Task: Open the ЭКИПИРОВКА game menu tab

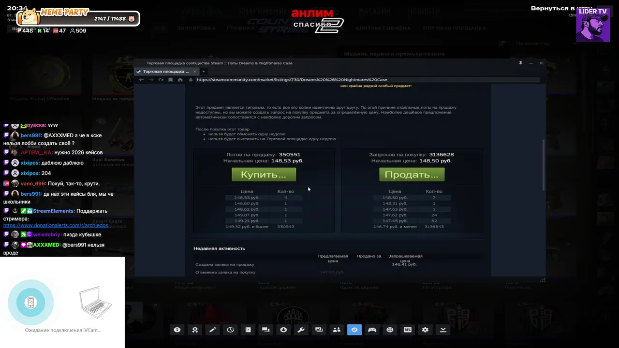Action: click(x=196, y=28)
